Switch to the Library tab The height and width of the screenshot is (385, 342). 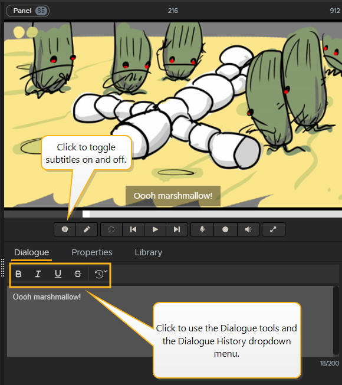coord(148,252)
